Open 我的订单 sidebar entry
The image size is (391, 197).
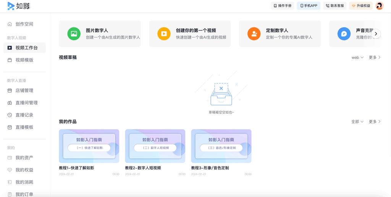click(24, 194)
